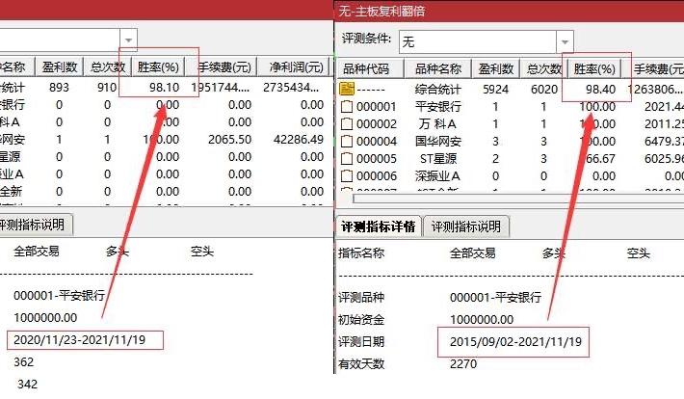Viewport: 684px width, 399px height.
Task: Click the document icon for stock 000004
Action: 348,141
